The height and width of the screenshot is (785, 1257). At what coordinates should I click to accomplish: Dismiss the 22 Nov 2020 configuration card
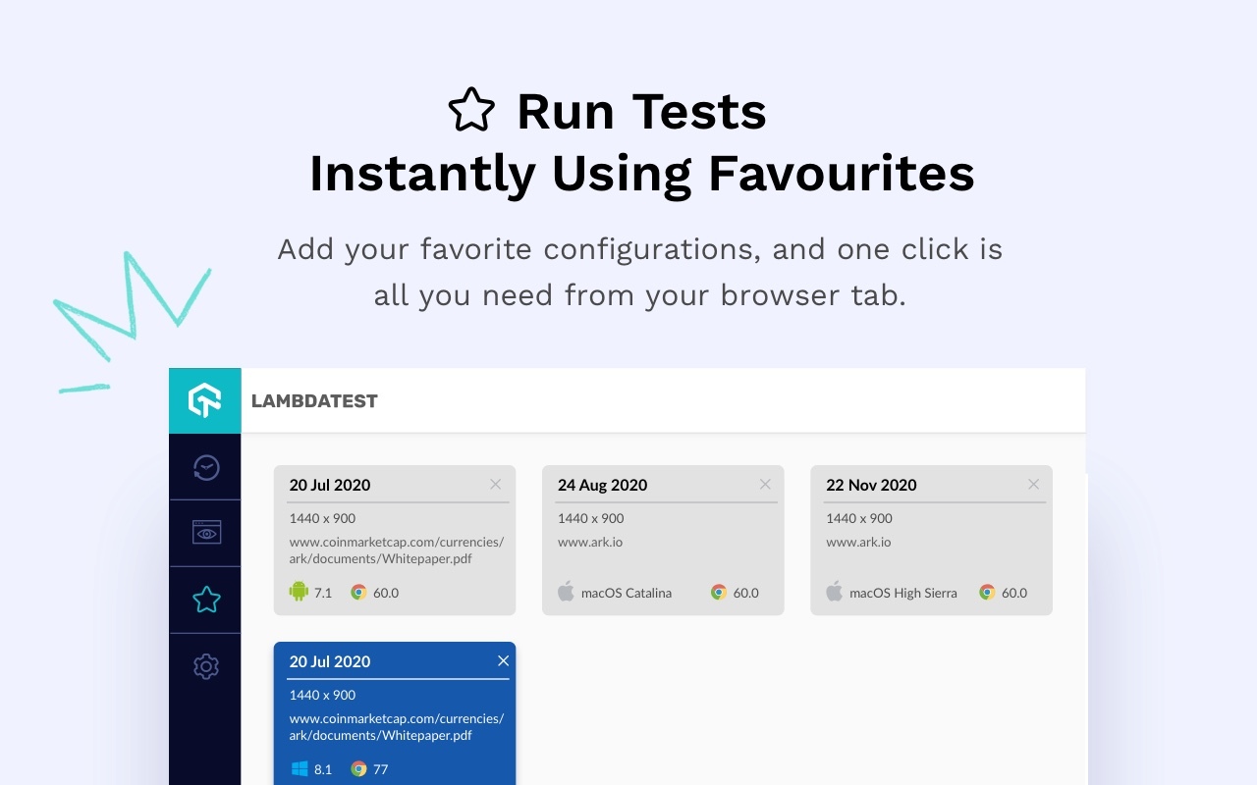1033,484
